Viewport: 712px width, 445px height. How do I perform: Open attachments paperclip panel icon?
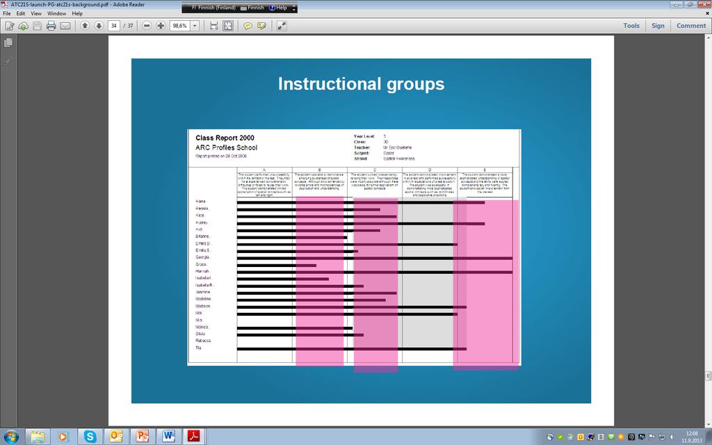[x=8, y=60]
